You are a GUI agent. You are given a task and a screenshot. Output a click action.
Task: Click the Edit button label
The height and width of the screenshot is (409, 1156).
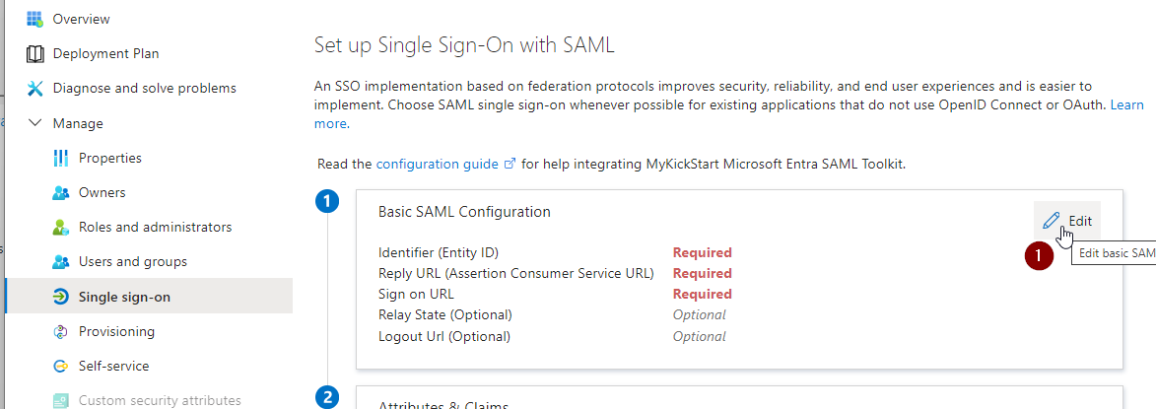1080,221
